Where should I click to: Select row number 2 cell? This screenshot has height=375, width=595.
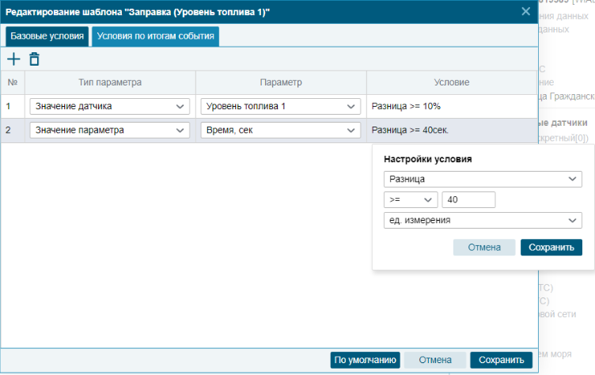(x=13, y=131)
